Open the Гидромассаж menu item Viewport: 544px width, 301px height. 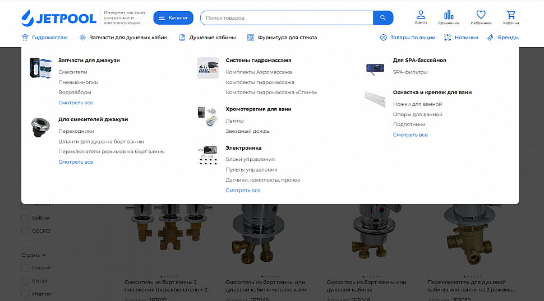50,38
